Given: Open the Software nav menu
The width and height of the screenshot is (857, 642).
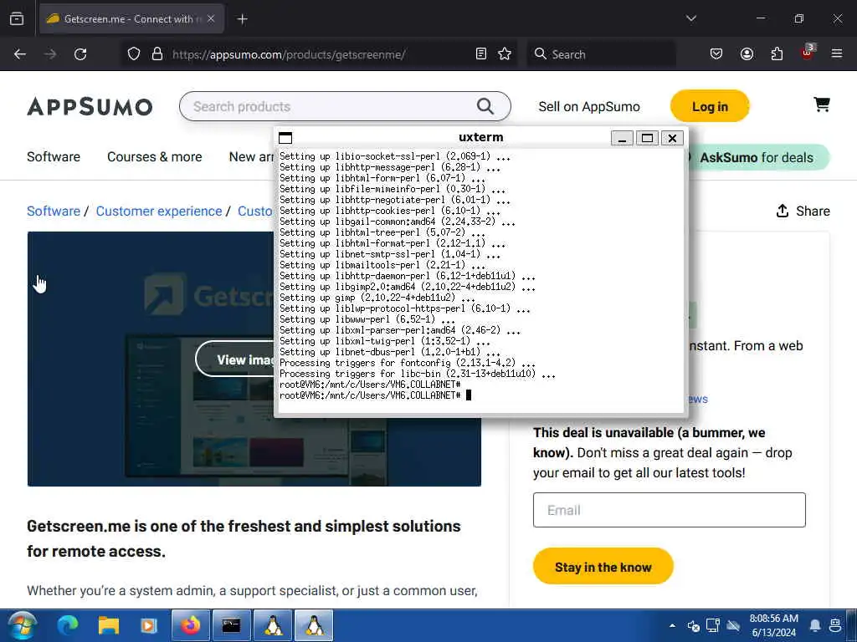Looking at the screenshot, I should tap(54, 156).
